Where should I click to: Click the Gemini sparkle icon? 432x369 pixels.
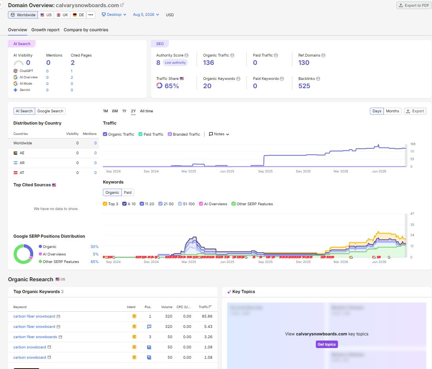pos(15,90)
